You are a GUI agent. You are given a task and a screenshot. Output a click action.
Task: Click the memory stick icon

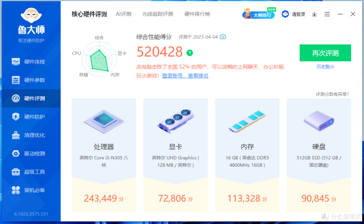click(247, 121)
